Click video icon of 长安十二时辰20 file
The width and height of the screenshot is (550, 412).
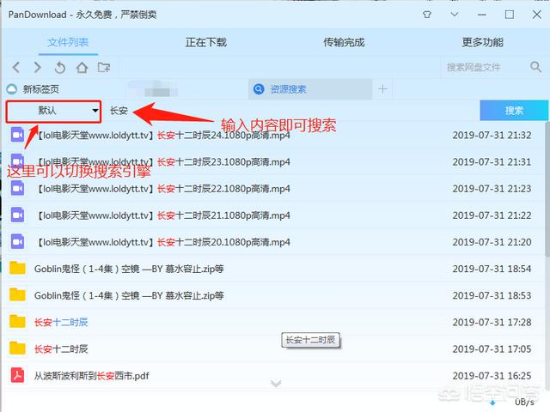17,242
